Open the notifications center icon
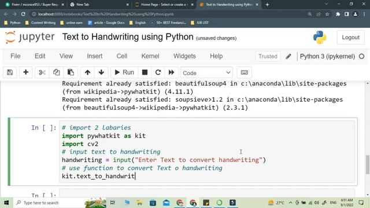This screenshot has height=208, width=370. pos(361,203)
